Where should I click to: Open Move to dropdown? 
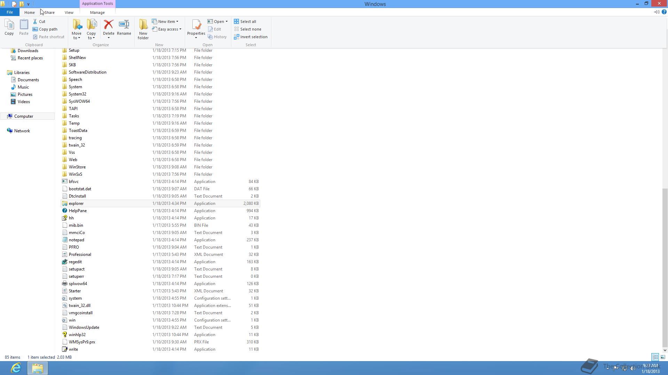tap(77, 30)
